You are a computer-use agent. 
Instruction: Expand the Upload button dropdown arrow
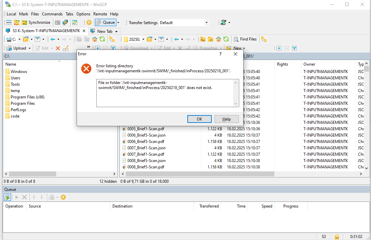(x=30, y=48)
